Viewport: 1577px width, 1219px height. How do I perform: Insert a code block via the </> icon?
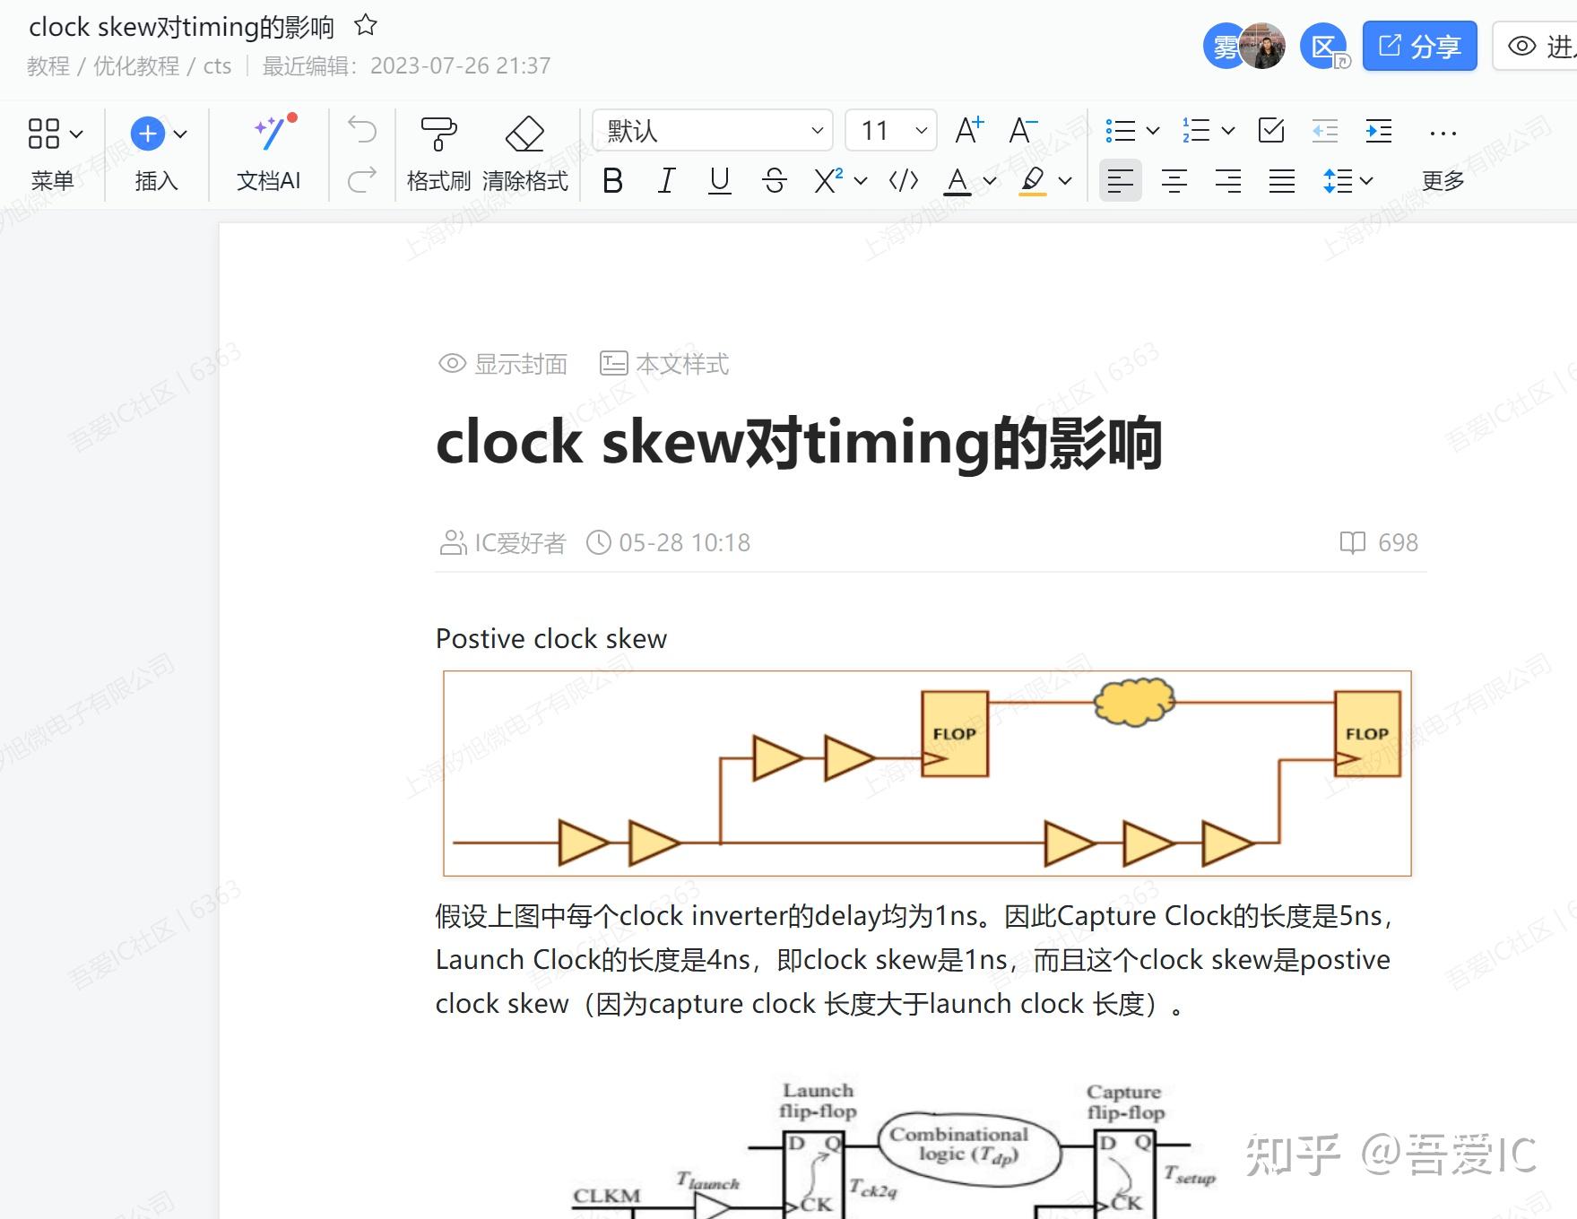pos(901,181)
